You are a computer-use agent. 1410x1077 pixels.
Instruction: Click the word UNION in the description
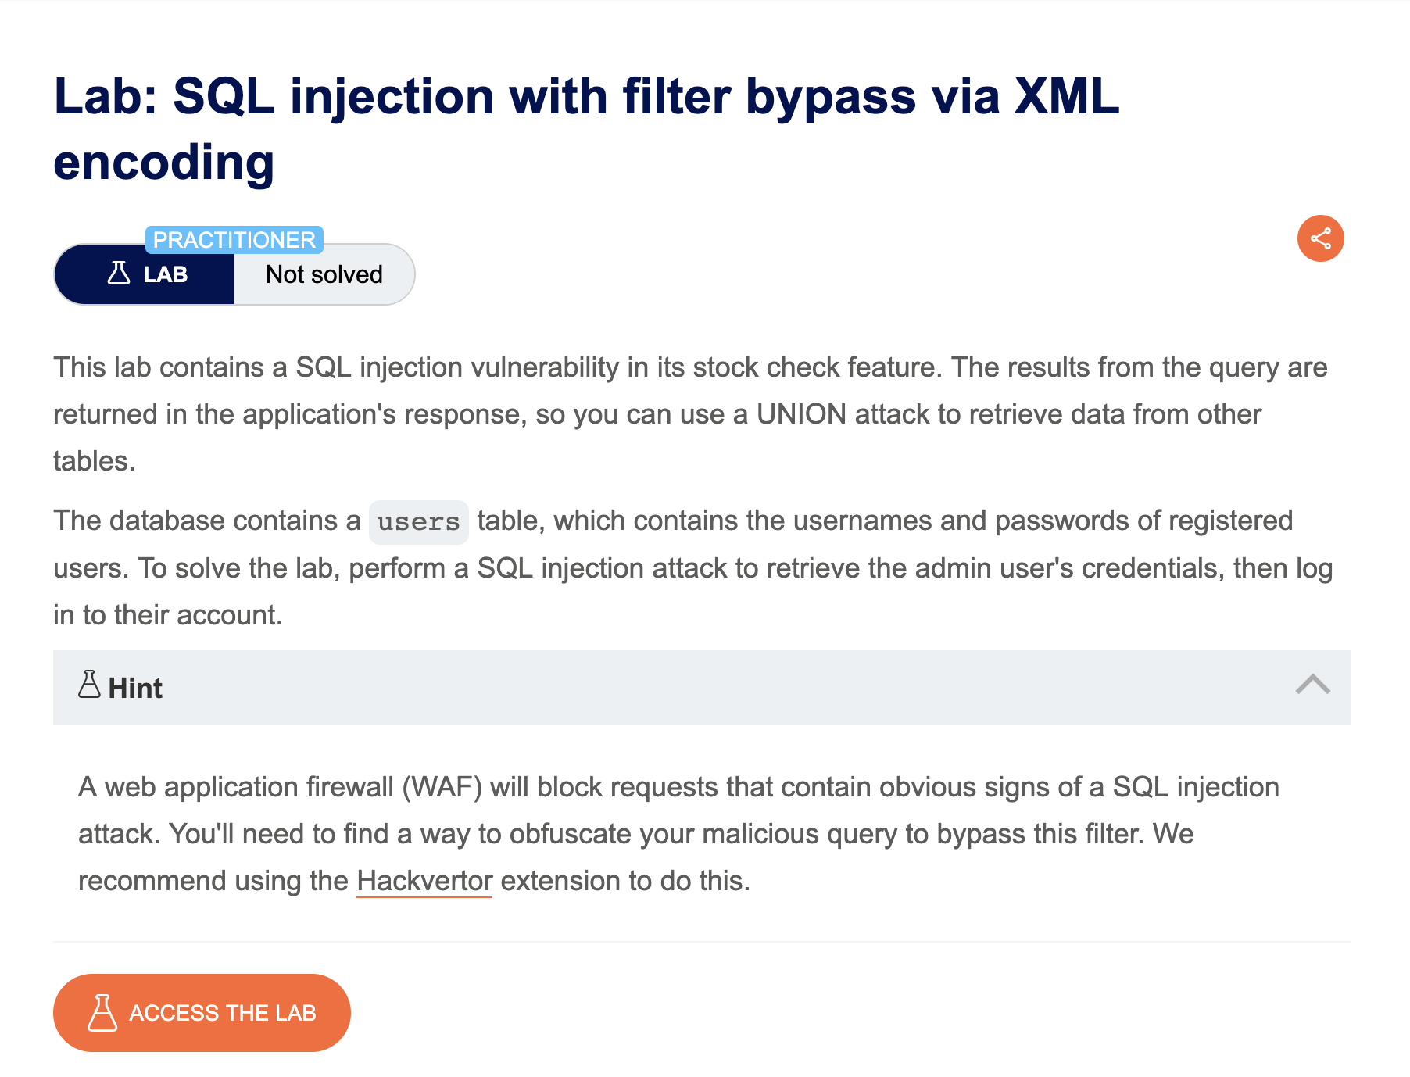click(801, 414)
